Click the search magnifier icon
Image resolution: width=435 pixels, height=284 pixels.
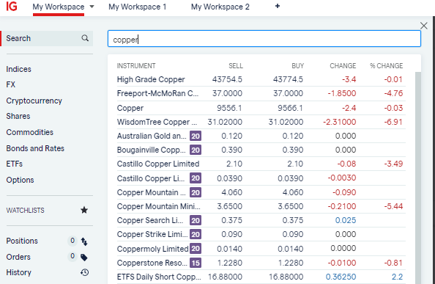point(85,38)
